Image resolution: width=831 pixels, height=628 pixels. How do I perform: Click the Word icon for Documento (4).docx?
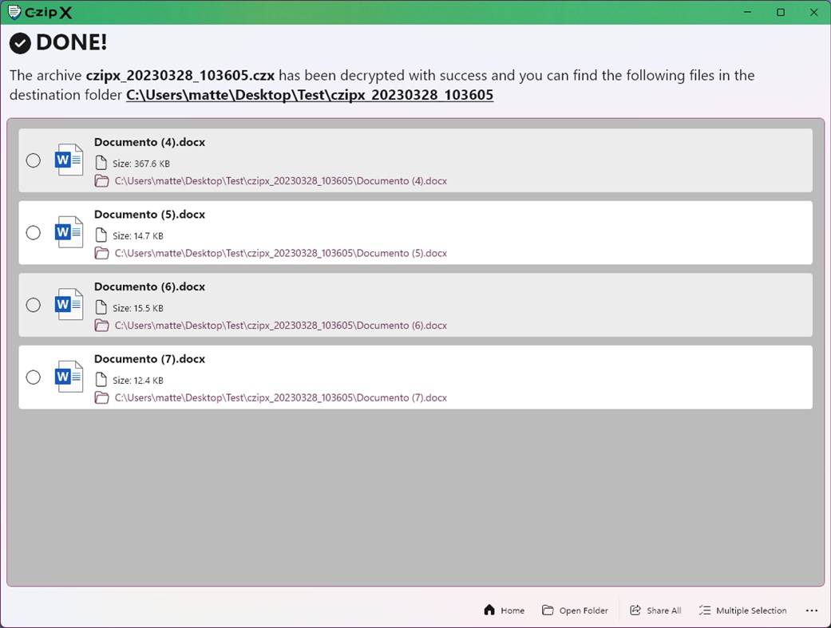coord(68,160)
